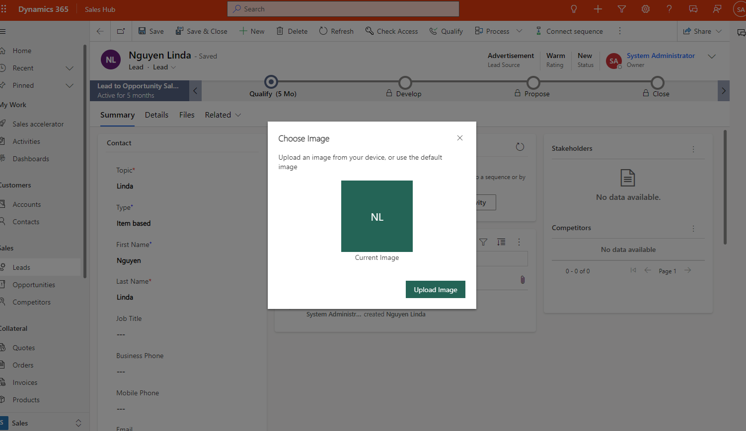Click the NL current image thumbnail
The image size is (746, 431).
coord(377,216)
